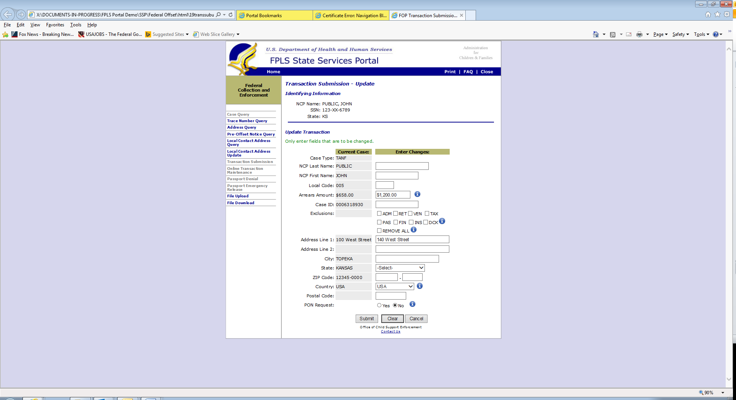The height and width of the screenshot is (400, 736).
Task: Switch to the Portal Bookmarks tab
Action: coord(274,15)
